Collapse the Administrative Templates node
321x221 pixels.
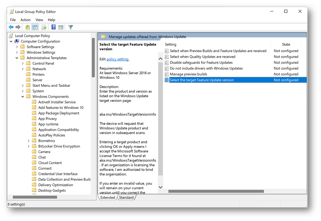pos(17,58)
